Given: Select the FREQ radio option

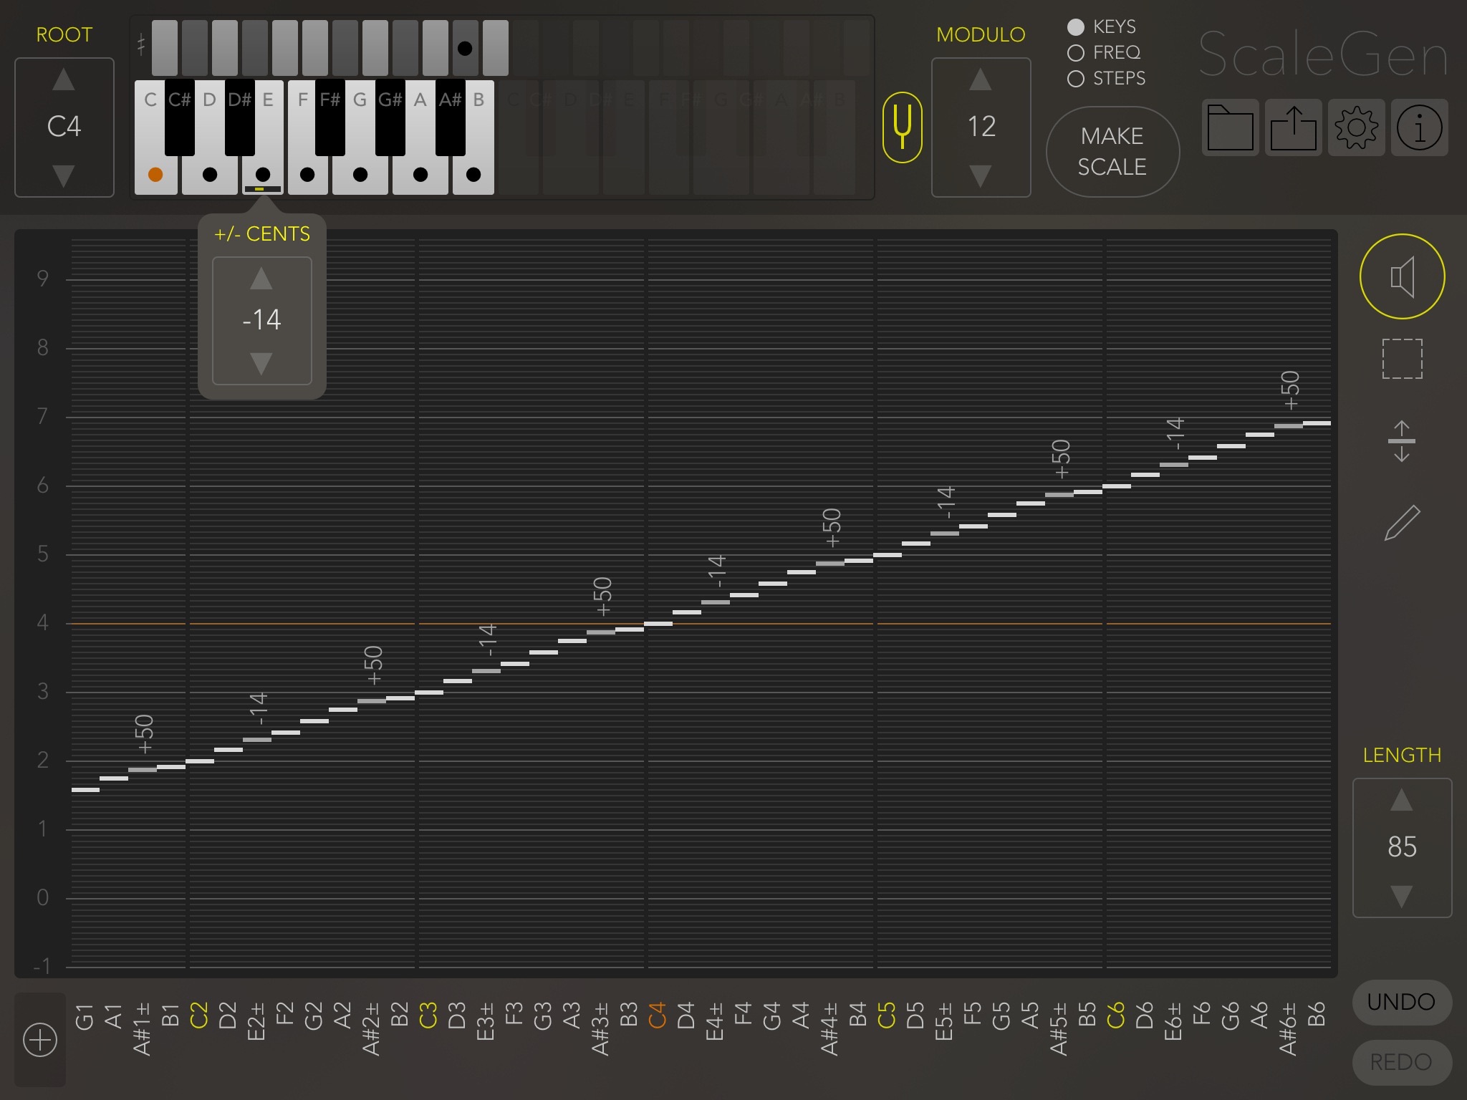Looking at the screenshot, I should 1076,53.
